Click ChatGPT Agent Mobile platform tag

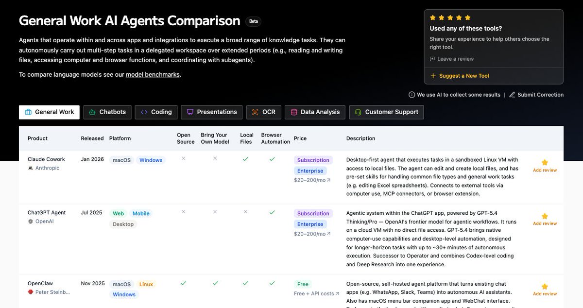click(x=141, y=214)
